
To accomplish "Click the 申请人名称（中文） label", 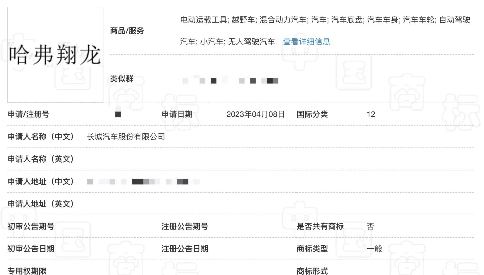I will coord(41,137).
